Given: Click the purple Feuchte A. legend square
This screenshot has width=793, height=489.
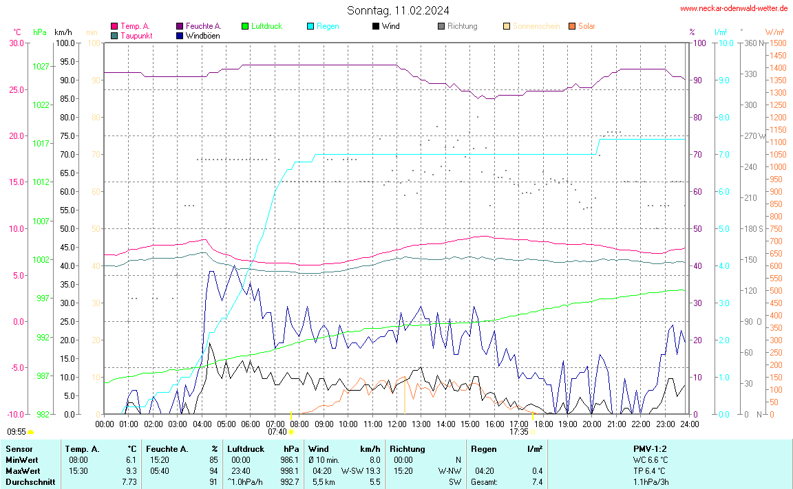Looking at the screenshot, I should (180, 26).
